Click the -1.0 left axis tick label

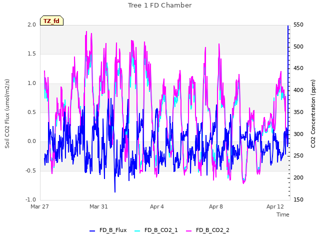coord(30,199)
